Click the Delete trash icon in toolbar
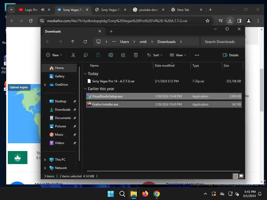 [x=136, y=55]
